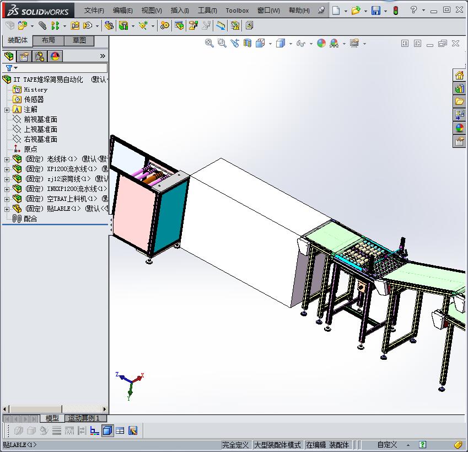This screenshot has width=468, height=452.
Task: Click the Mate paperclip icon
Action: [x=42, y=26]
